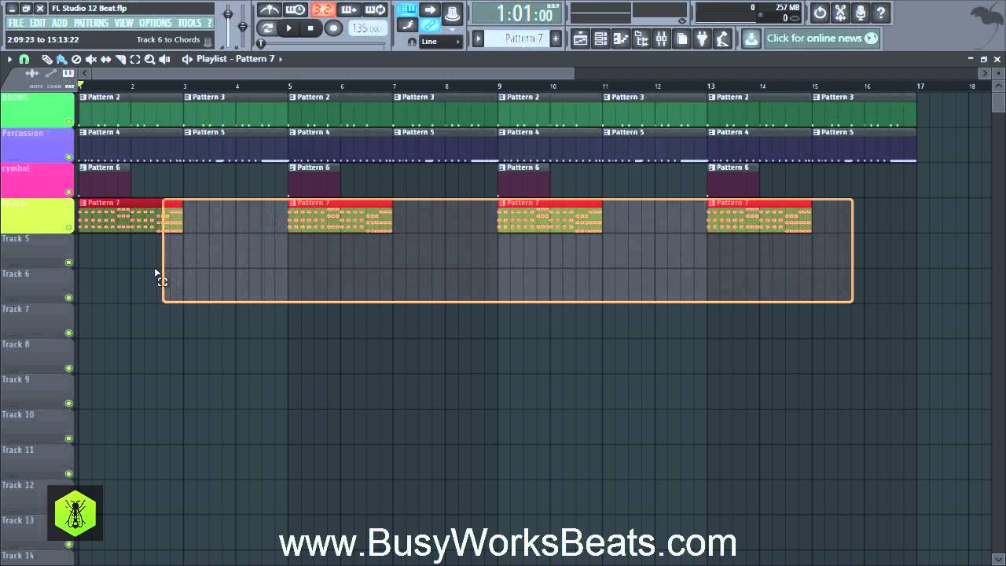The image size is (1006, 566).
Task: Open playlist options menu arrow
Action: tap(9, 59)
